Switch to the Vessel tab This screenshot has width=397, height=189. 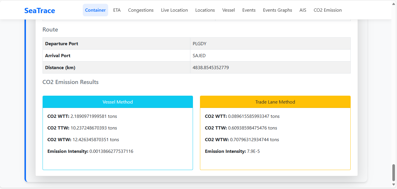229,10
